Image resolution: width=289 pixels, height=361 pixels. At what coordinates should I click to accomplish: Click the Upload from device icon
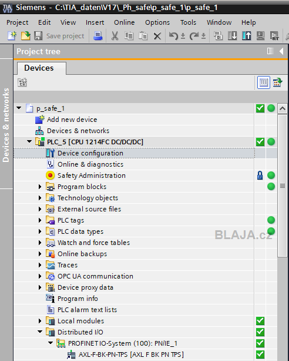[x=246, y=36]
